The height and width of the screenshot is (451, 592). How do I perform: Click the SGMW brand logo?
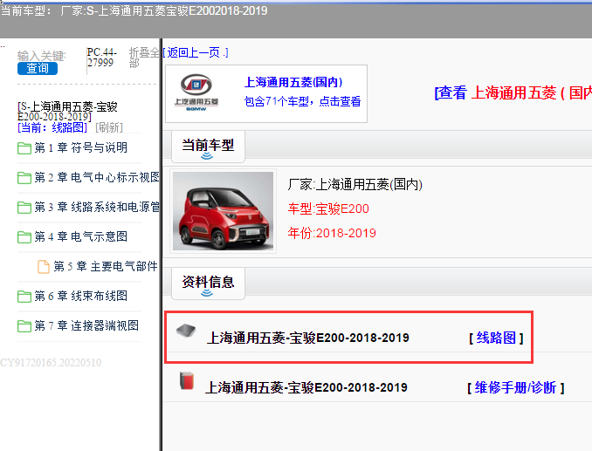coord(196,92)
